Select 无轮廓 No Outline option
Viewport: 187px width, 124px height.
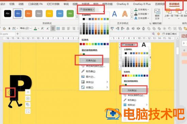click(x=135, y=90)
